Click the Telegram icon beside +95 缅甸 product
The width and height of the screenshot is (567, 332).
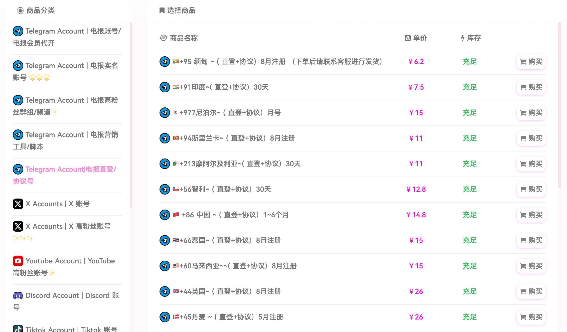(165, 62)
